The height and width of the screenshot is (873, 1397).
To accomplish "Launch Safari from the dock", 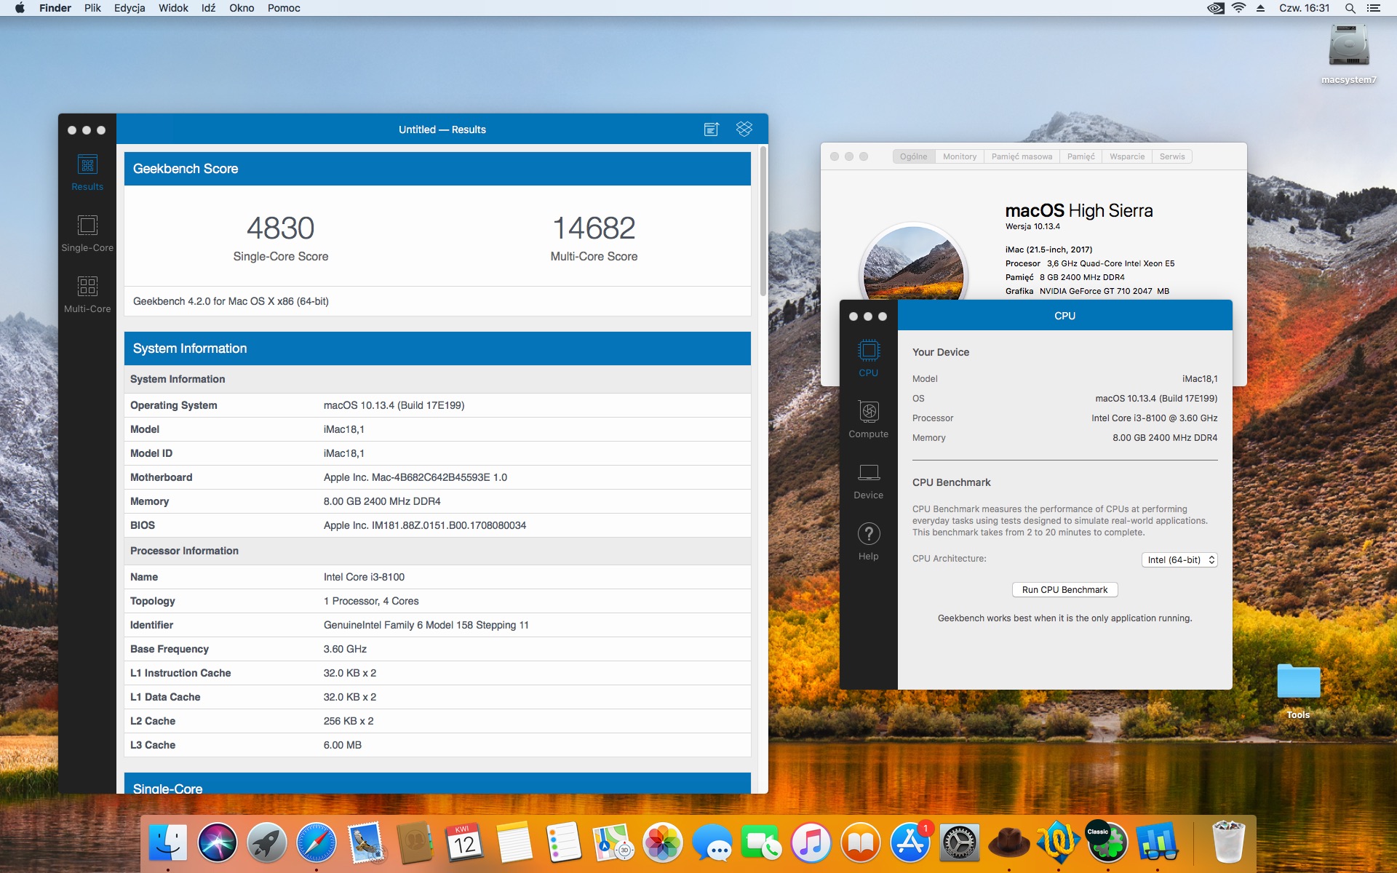I will (x=317, y=843).
